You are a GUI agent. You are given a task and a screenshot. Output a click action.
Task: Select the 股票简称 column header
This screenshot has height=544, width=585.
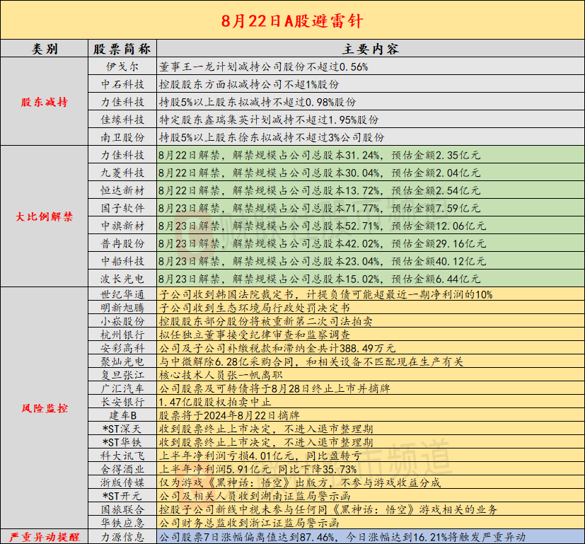[x=122, y=49]
